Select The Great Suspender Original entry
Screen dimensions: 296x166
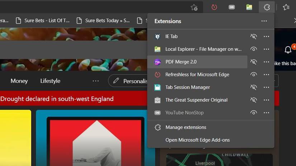pos(197,100)
